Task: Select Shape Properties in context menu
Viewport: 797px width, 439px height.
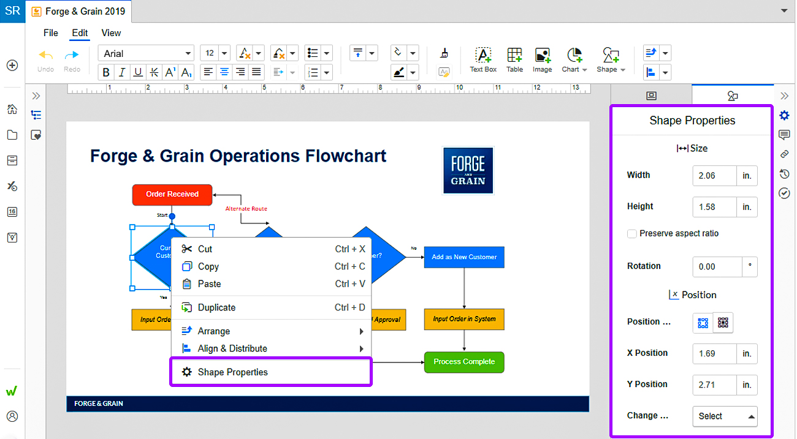Action: pyautogui.click(x=271, y=372)
